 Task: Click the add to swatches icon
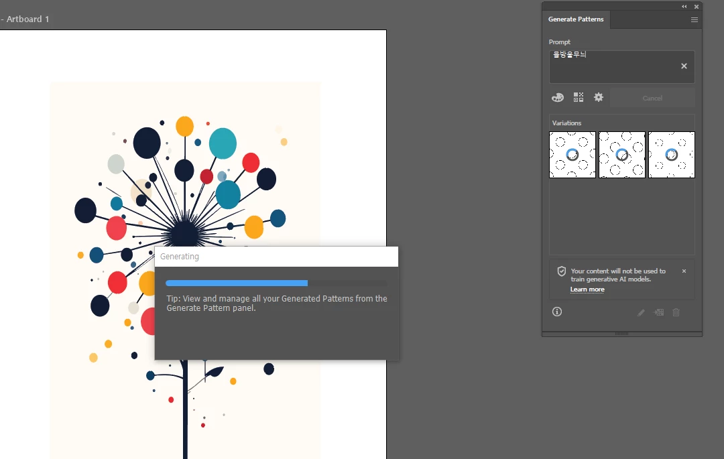coord(658,312)
